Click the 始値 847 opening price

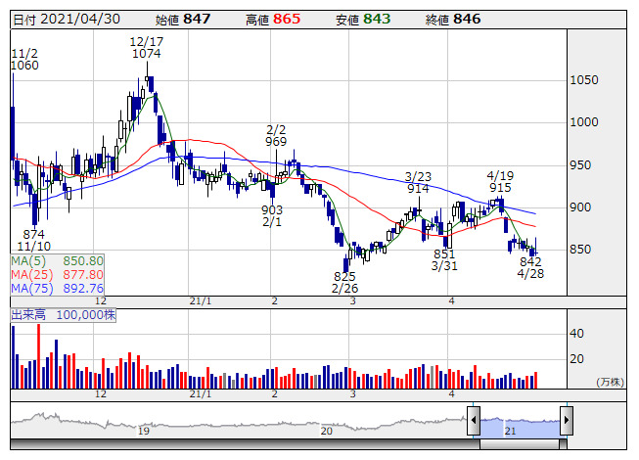point(183,20)
